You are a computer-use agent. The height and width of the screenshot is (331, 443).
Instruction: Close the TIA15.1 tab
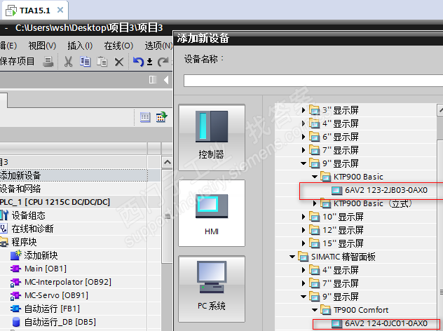click(x=60, y=11)
